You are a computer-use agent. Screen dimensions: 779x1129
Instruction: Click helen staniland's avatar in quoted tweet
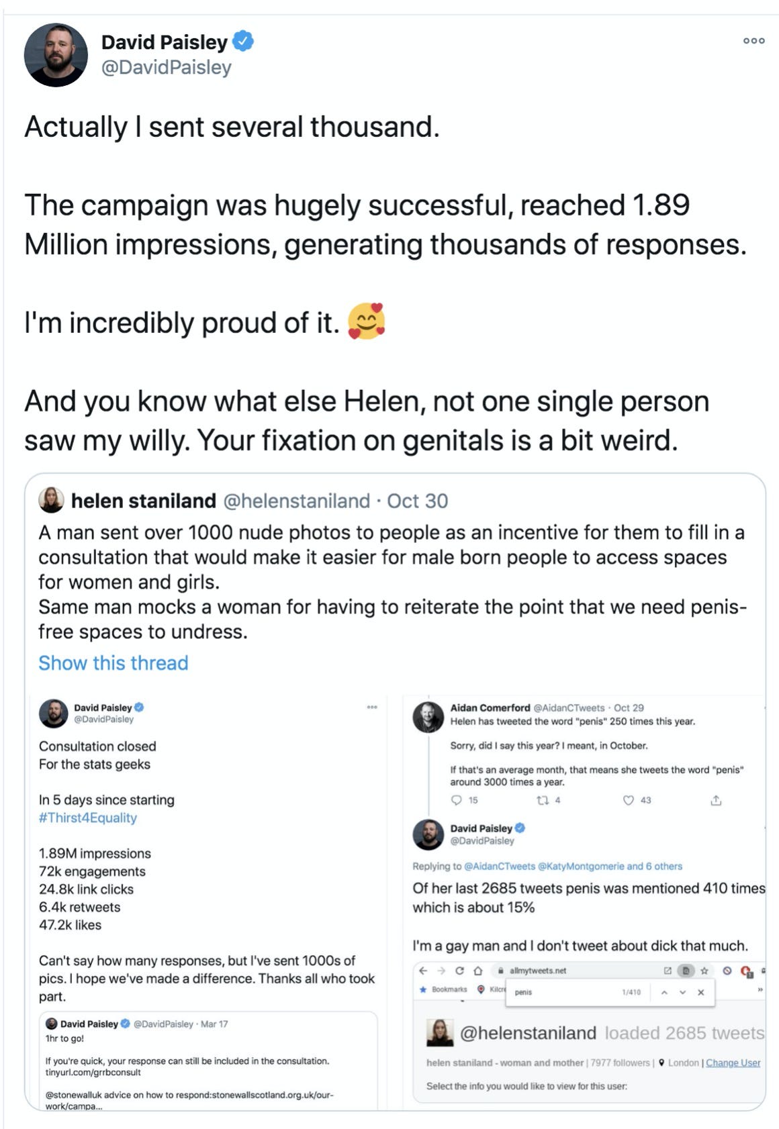click(51, 500)
